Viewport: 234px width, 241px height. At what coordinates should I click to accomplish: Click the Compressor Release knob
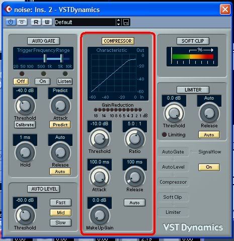[x=135, y=177]
